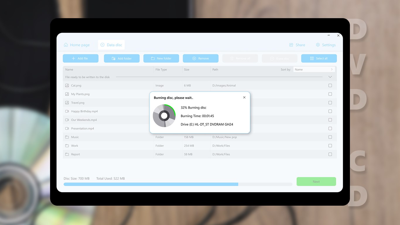
Task: Check the Our Weekends.mp4 checkbox
Action: (330, 120)
